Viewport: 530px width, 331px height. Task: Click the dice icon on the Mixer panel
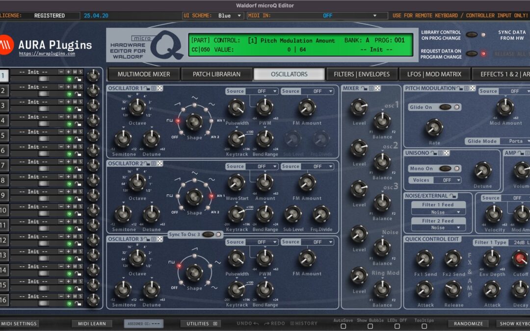click(x=378, y=88)
